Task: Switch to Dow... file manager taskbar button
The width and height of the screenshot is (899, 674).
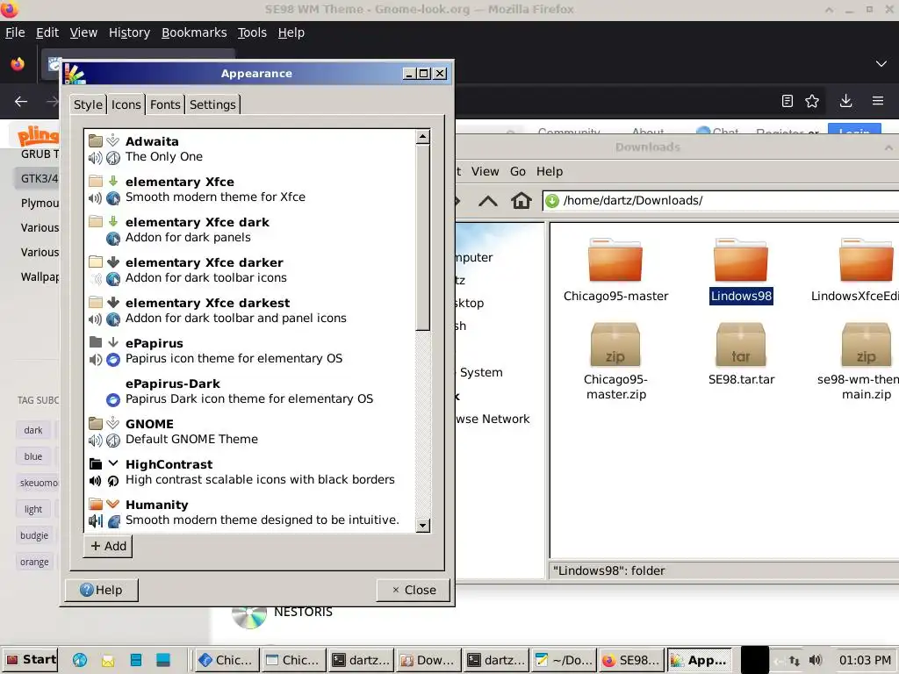Action: pyautogui.click(x=428, y=660)
